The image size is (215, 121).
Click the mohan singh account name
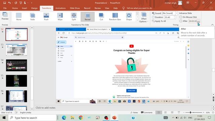tap(171, 3)
